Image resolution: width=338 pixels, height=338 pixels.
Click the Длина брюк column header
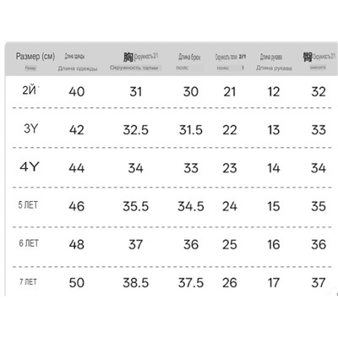click(x=189, y=57)
